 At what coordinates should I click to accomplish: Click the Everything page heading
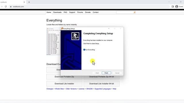[54, 20]
